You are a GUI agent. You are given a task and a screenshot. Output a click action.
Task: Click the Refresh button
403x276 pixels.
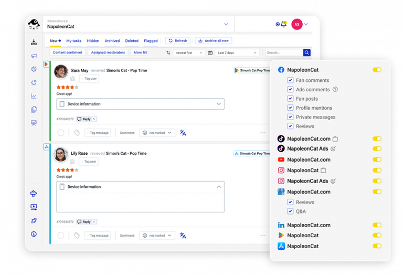click(x=178, y=40)
